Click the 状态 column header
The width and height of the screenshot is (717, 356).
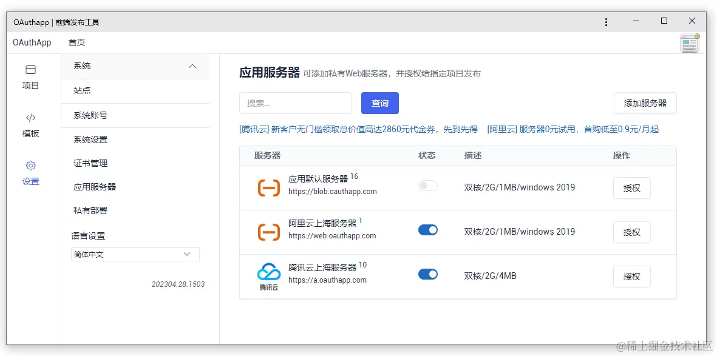427,155
